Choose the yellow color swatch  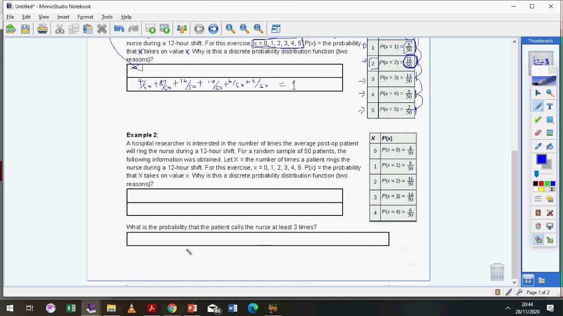click(x=541, y=190)
